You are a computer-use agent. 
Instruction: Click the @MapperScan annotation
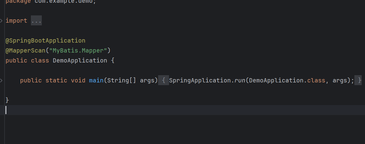(25, 50)
